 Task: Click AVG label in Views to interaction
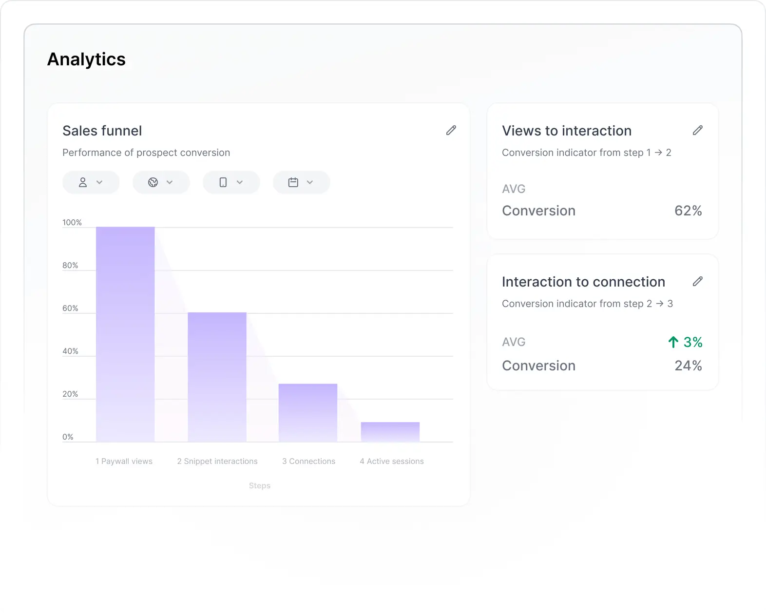click(514, 189)
